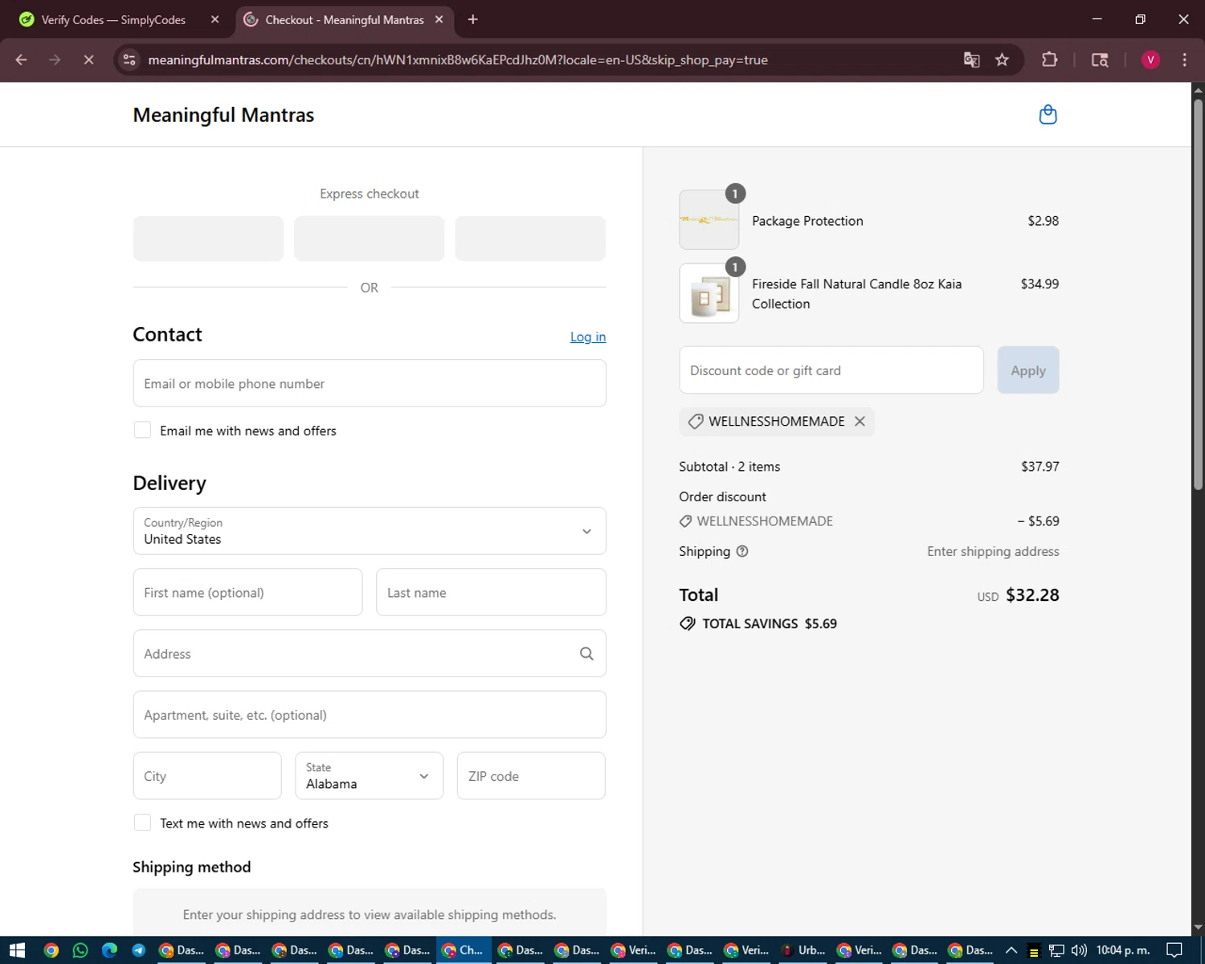Click the browser address bar URL

458,60
